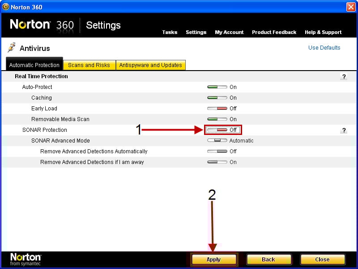Click the bottom Close button
The image size is (358, 269).
coord(322,260)
